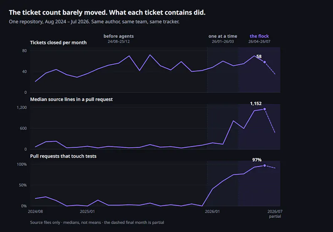Image resolution: width=333 pixels, height=232 pixels.
Task: Click the 97% data point marker
Action: 264,165
